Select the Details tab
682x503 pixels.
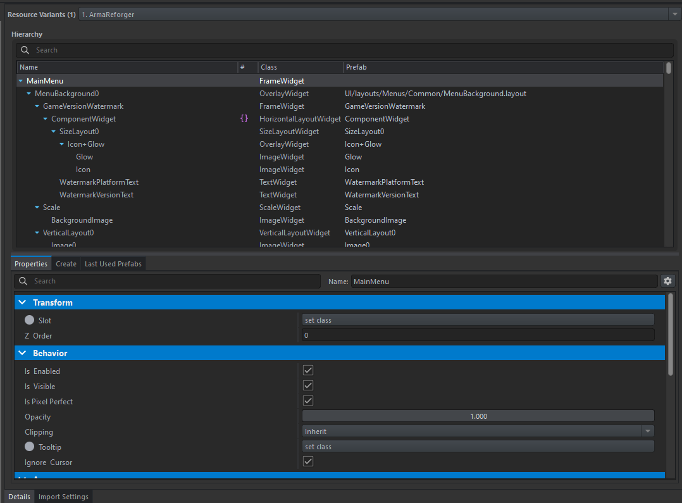click(x=19, y=497)
